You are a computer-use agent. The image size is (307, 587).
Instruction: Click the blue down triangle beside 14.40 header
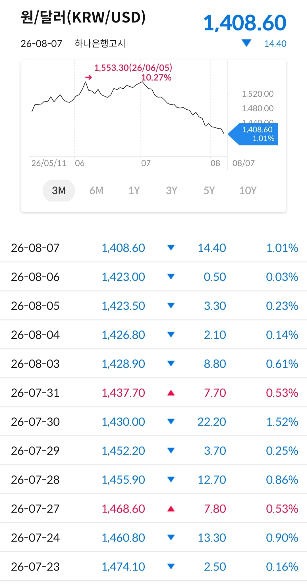click(x=246, y=43)
